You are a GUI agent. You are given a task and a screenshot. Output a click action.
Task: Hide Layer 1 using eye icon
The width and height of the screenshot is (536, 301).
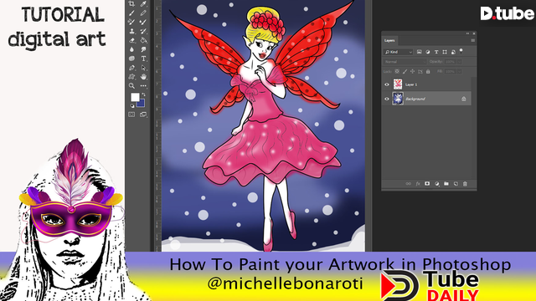click(x=387, y=84)
